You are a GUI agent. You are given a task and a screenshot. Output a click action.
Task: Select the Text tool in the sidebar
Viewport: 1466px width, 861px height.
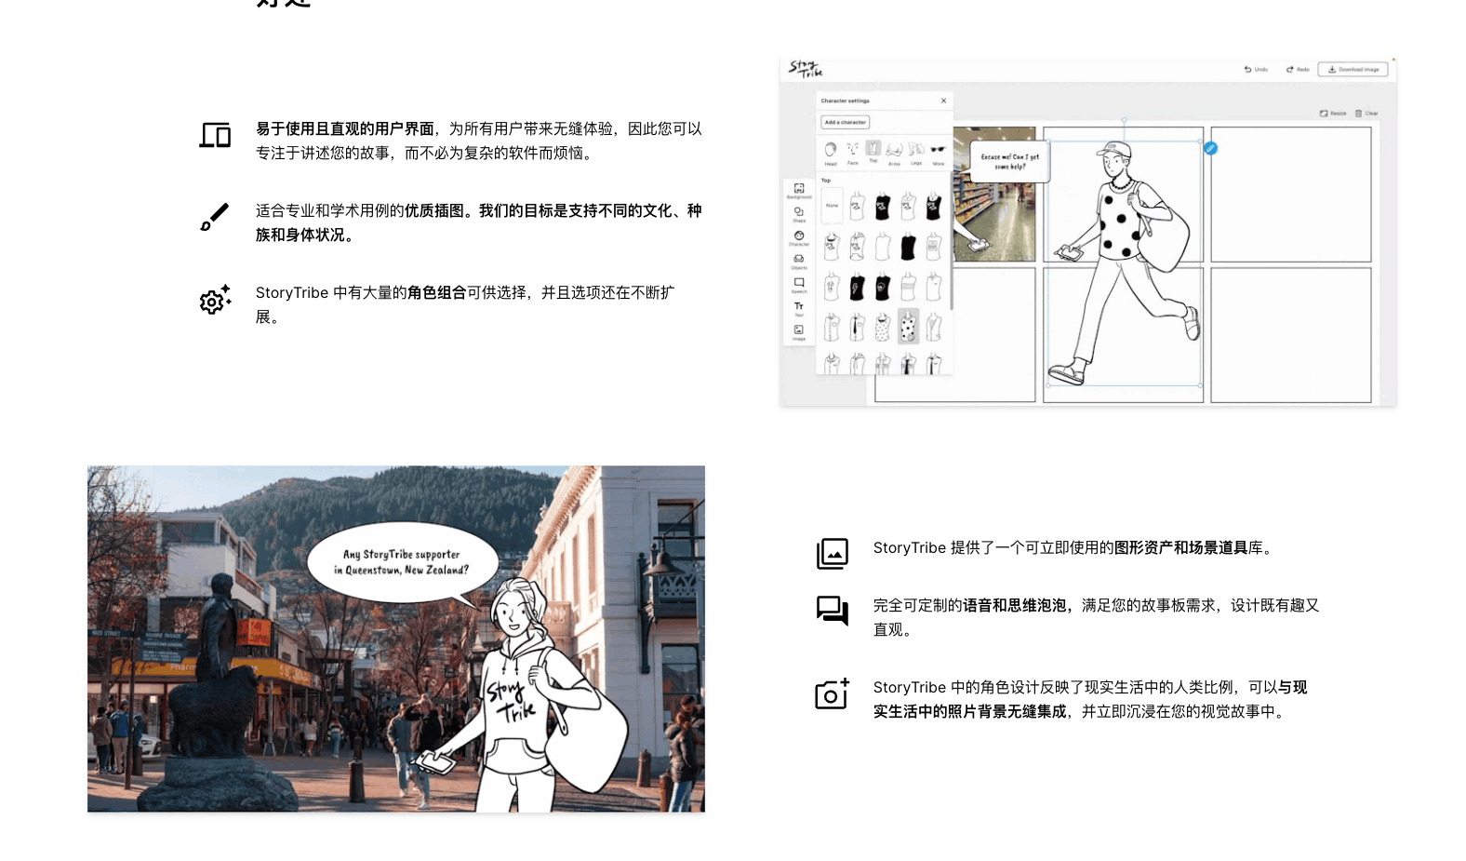[x=799, y=309]
